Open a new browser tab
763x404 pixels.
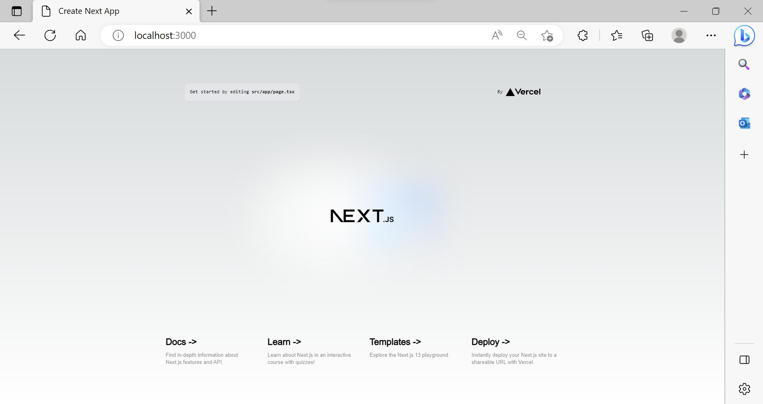(x=212, y=11)
